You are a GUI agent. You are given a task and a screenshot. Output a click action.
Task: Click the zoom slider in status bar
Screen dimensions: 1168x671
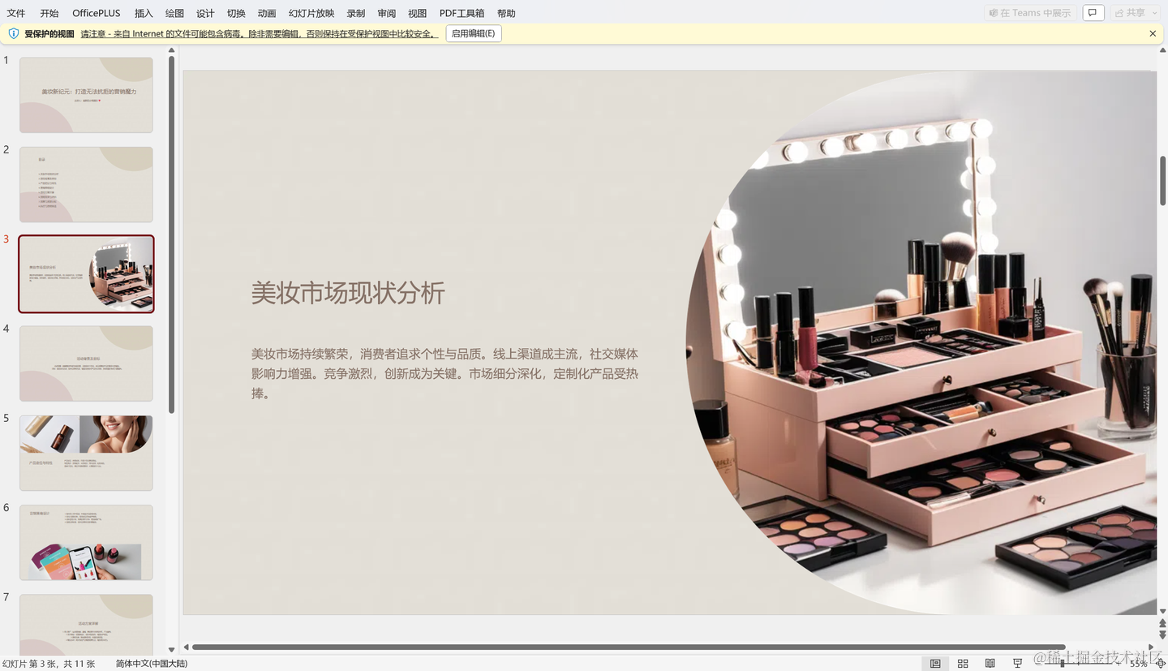1063,664
